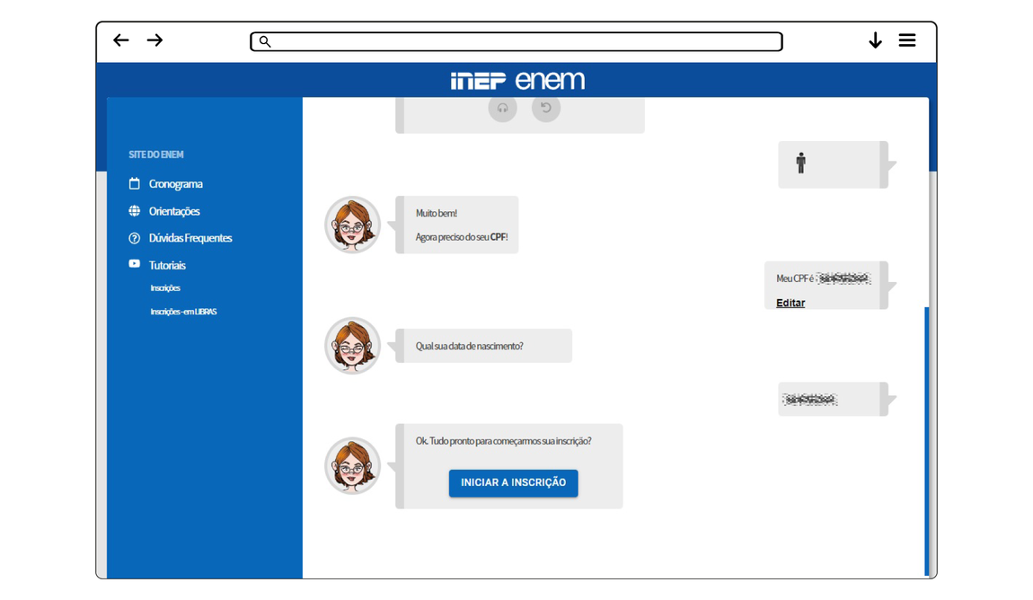This screenshot has width=1033, height=600.
Task: Click the assistant avatar beside birth date question
Action: (x=352, y=346)
